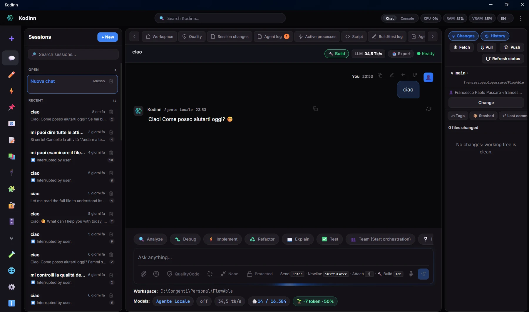Open the None compress option selector
The width and height of the screenshot is (529, 312).
[229, 274]
